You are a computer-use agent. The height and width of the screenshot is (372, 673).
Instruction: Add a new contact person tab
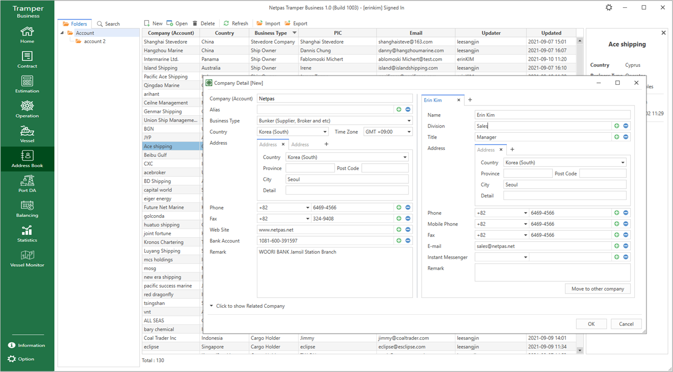click(470, 99)
